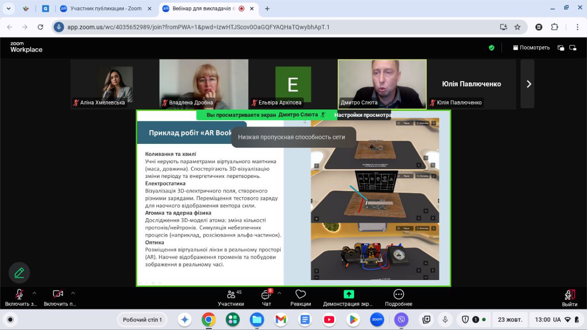The height and width of the screenshot is (330, 587).
Task: Open the Zoom chat panel
Action: (x=266, y=298)
